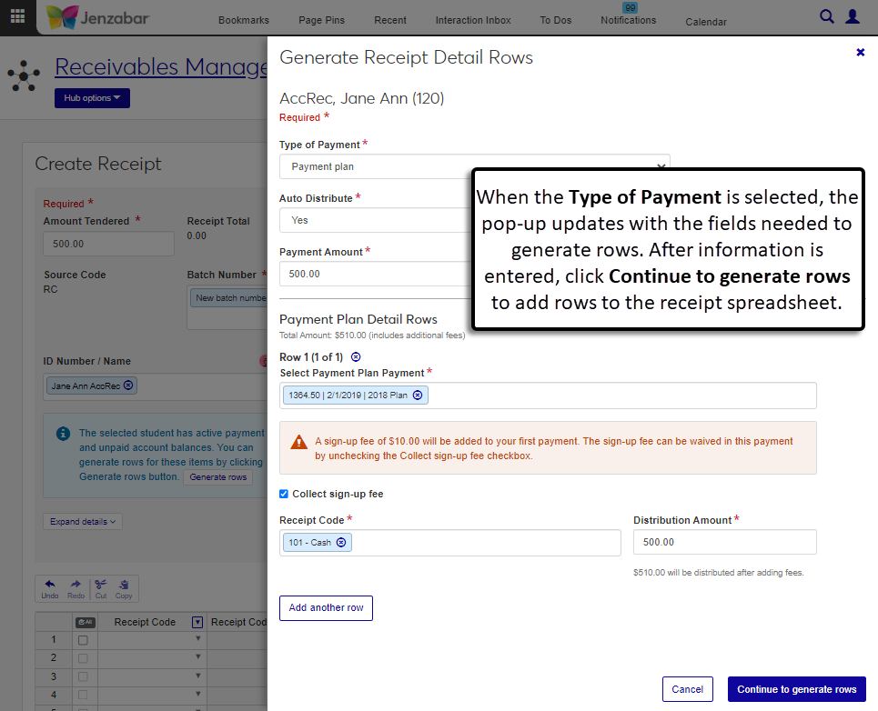Remove the 2018 Plan payment chip
Viewport: 878px width, 711px height.
418,395
